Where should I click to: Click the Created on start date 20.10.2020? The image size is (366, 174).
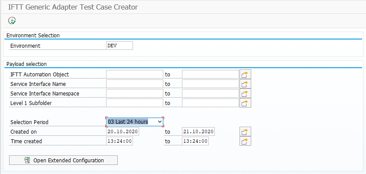[x=123, y=131]
